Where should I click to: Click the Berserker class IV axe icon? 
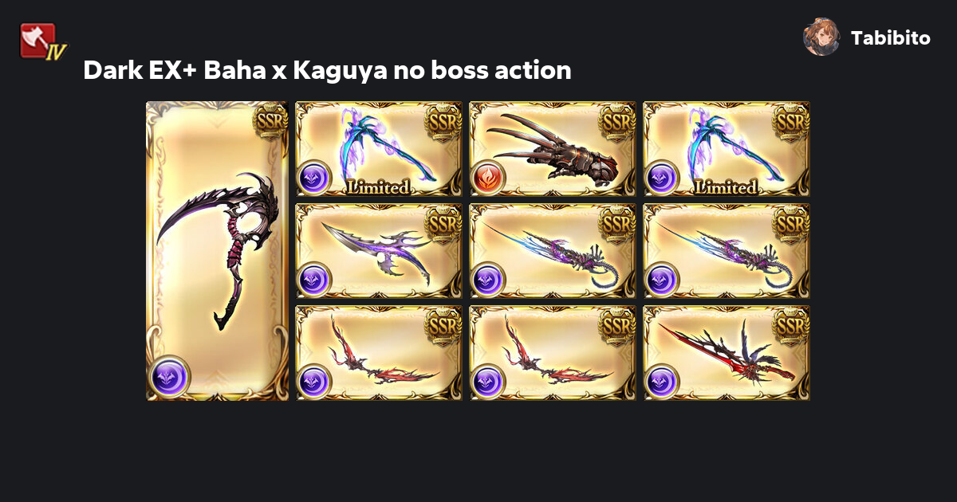pos(42,41)
